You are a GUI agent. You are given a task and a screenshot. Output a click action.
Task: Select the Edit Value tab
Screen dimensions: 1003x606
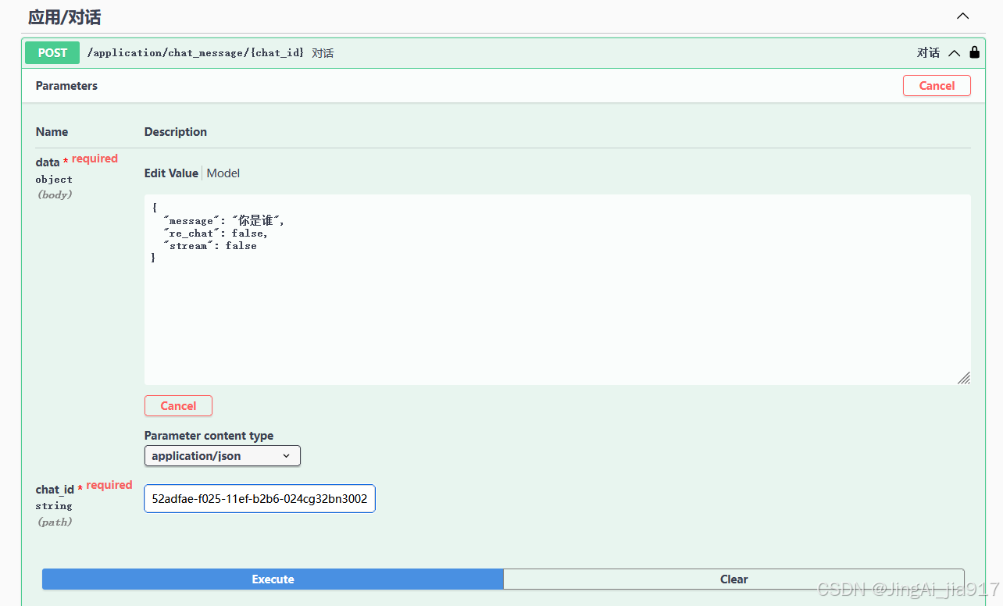click(x=171, y=173)
